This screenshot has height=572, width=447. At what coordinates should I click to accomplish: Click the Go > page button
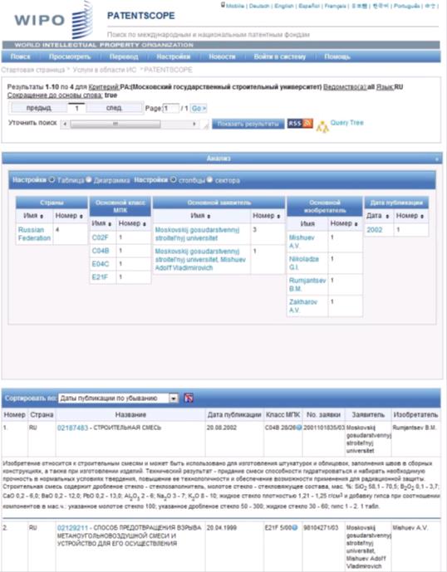point(199,109)
